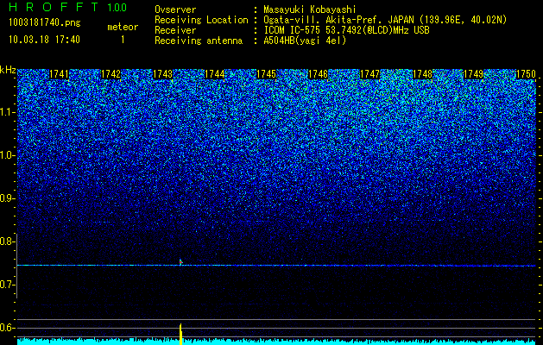Click the meteor count value 1
The image size is (543, 345).
coord(123,40)
